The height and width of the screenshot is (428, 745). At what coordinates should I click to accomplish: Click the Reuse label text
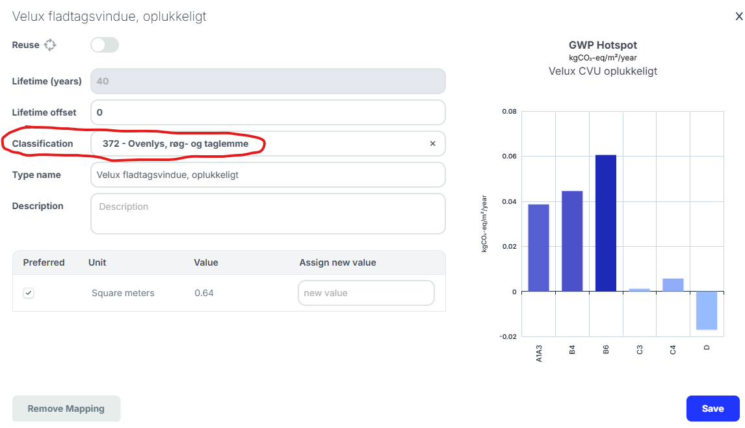25,45
